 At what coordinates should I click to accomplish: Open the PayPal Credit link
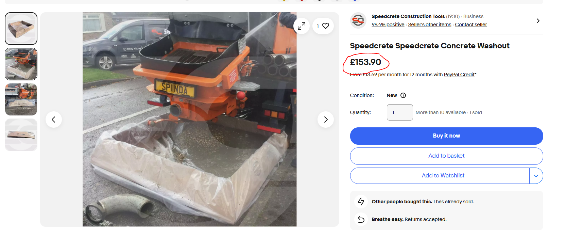[x=459, y=75]
